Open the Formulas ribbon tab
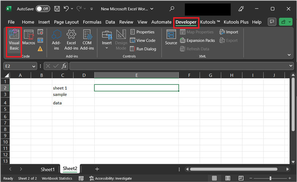The height and width of the screenshot is (182, 297). 92,22
